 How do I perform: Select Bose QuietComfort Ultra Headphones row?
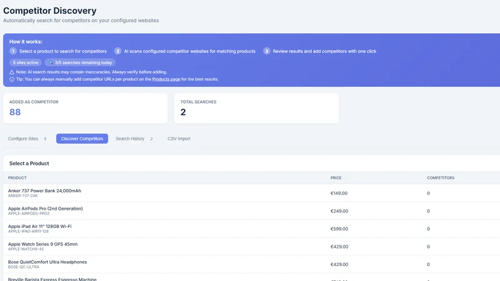click(252, 264)
